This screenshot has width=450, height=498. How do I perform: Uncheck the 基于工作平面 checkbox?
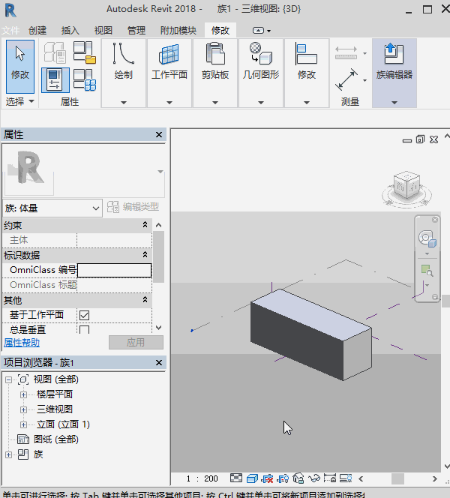coord(84,315)
